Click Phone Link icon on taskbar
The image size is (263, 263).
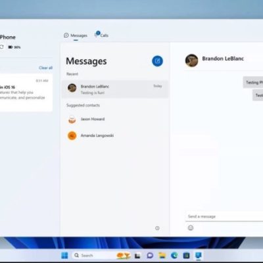199,255
